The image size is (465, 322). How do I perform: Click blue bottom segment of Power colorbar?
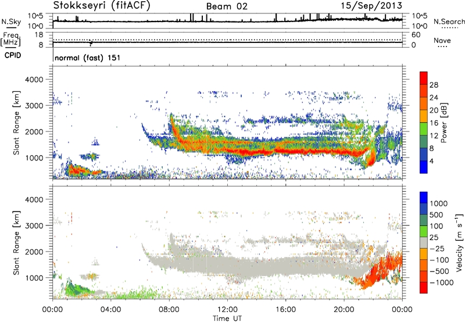425,169
